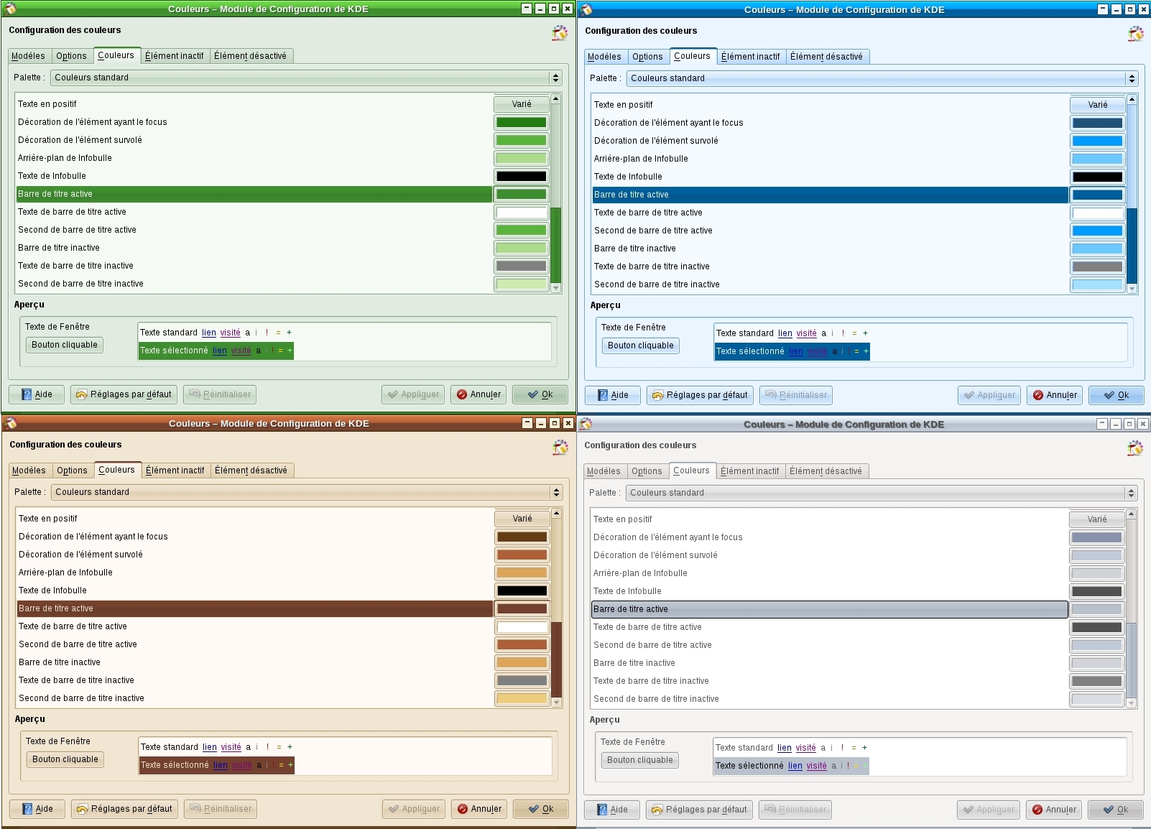Click Annuler in green window
Image resolution: width=1151 pixels, height=829 pixels.
(x=479, y=394)
